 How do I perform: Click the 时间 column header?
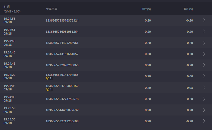click(6, 6)
